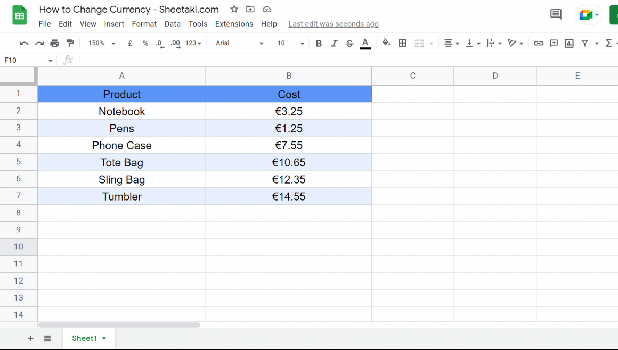Format selection as percent
The image size is (618, 350).
[x=145, y=43]
